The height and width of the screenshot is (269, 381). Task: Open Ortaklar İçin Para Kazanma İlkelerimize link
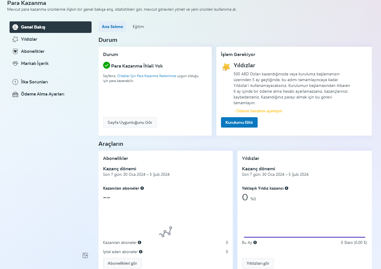click(147, 76)
